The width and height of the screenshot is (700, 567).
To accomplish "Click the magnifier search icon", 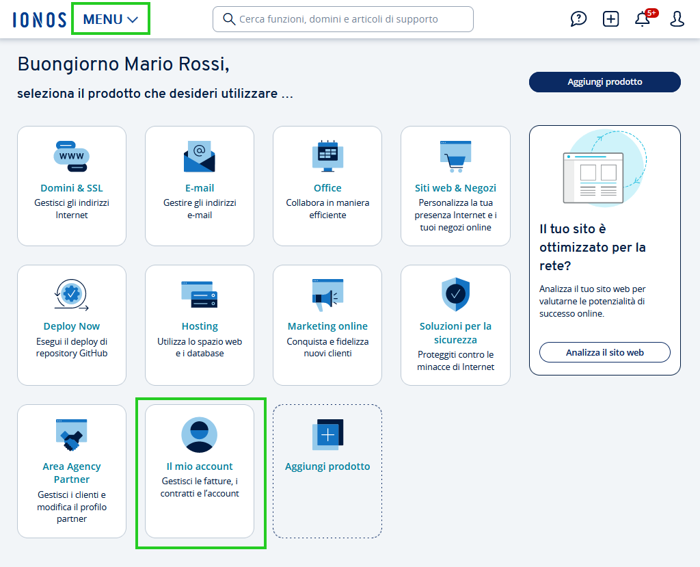I will click(x=229, y=19).
